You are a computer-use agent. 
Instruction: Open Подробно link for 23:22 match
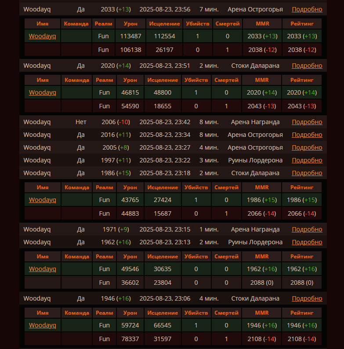pyautogui.click(x=307, y=160)
